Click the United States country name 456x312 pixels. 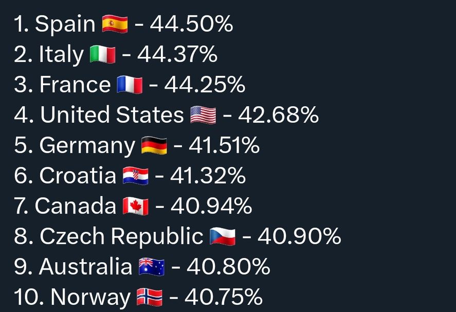(112, 115)
